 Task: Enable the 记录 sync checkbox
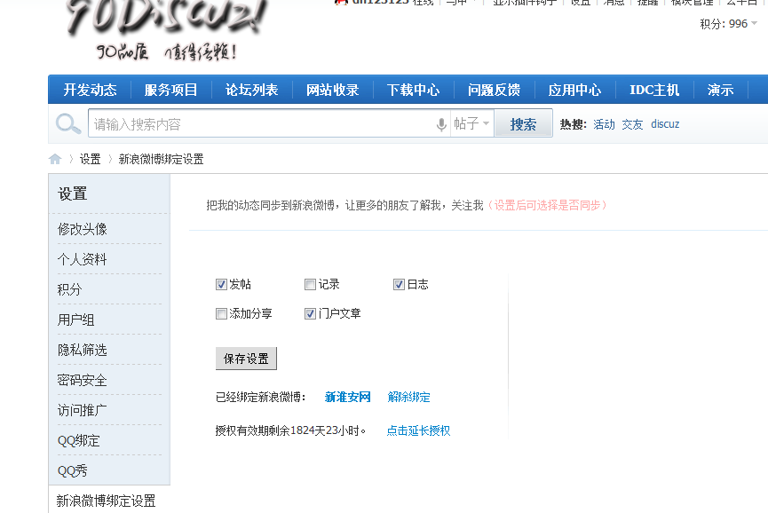[x=310, y=284]
